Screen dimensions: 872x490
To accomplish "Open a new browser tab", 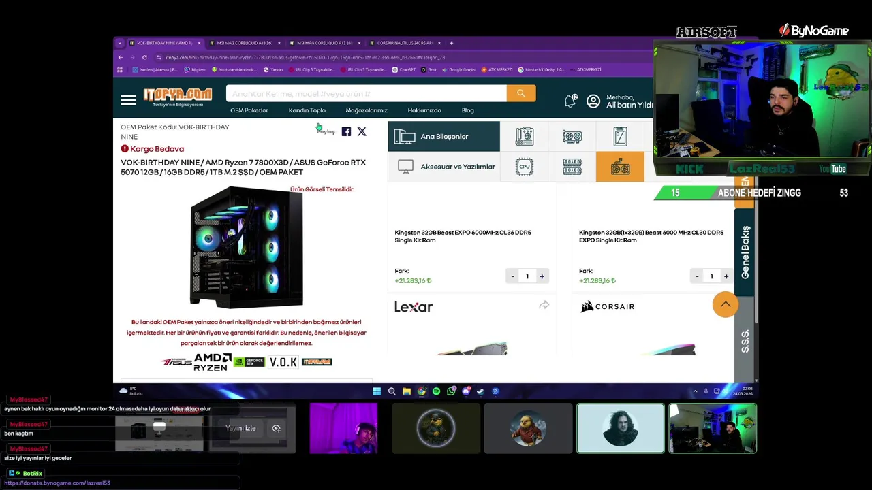I will 451,43.
